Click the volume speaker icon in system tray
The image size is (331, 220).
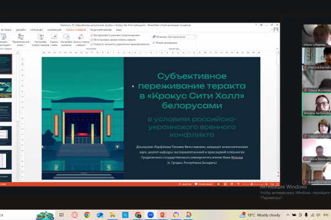tap(318, 215)
